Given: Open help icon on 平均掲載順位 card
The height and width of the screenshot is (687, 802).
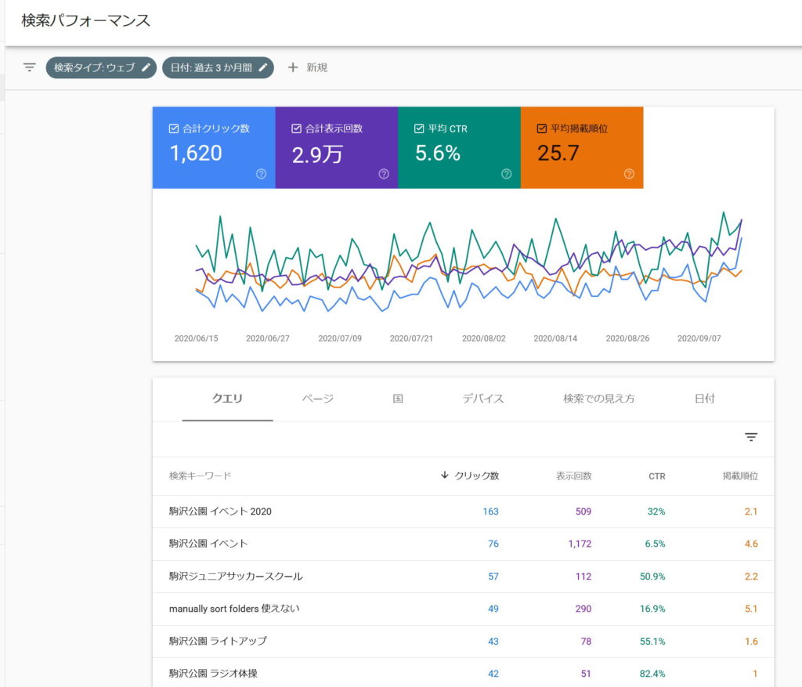Looking at the screenshot, I should [x=629, y=174].
